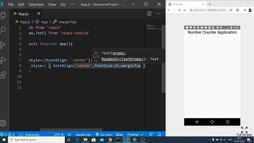Click App.js in the breadcrumb

[25, 22]
